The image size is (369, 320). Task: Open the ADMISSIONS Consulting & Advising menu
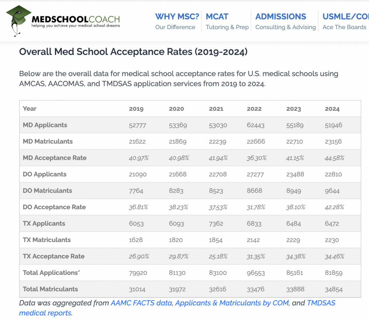tap(285, 21)
